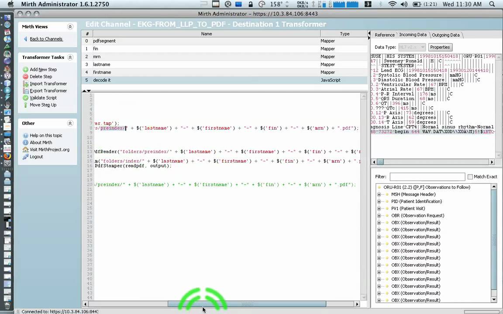Viewport: 503px width, 314px height.
Task: Open the Apple menu
Action: click(11, 4)
